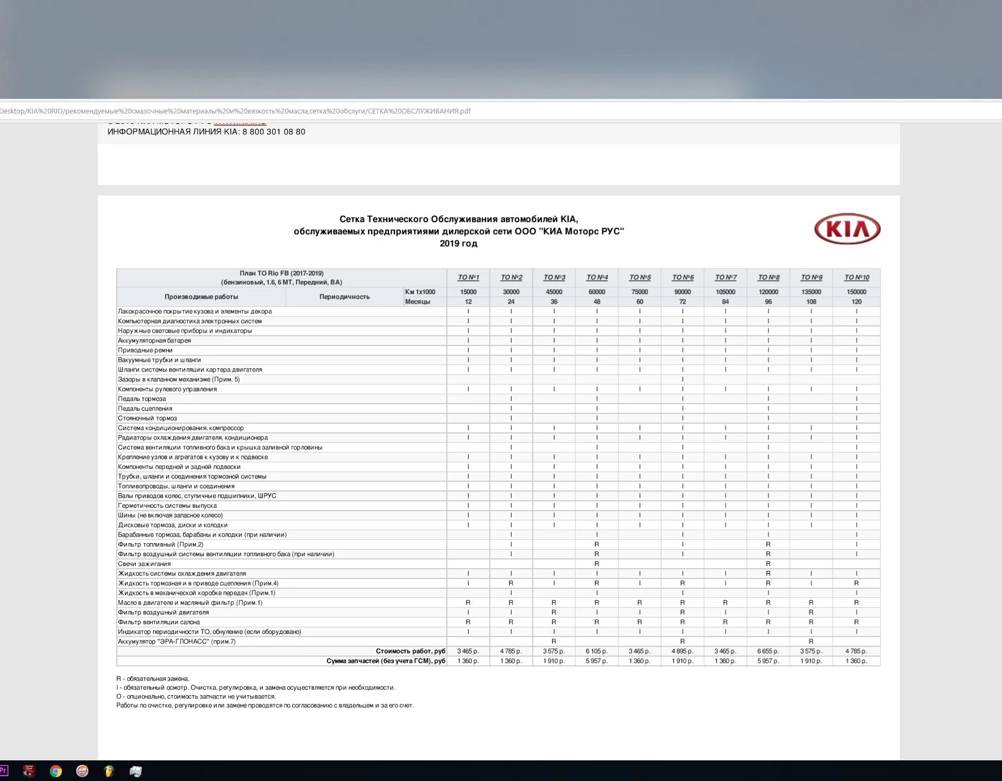Click 'ИНФОРМАЦИОННАЯ ЛИНИЯ KIA: 8 800 301 08 80'
The width and height of the screenshot is (1002, 781).
point(206,132)
